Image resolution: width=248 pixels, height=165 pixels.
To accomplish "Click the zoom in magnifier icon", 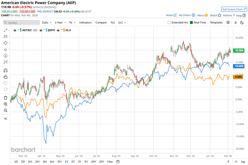I will 6,104.
